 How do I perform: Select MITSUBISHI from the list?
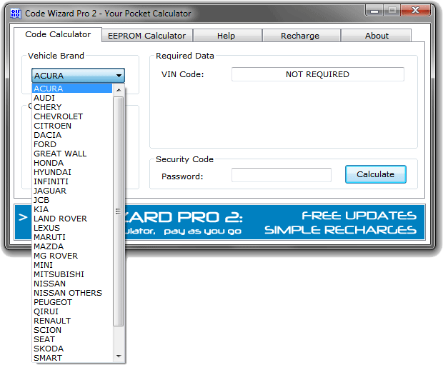point(72,274)
